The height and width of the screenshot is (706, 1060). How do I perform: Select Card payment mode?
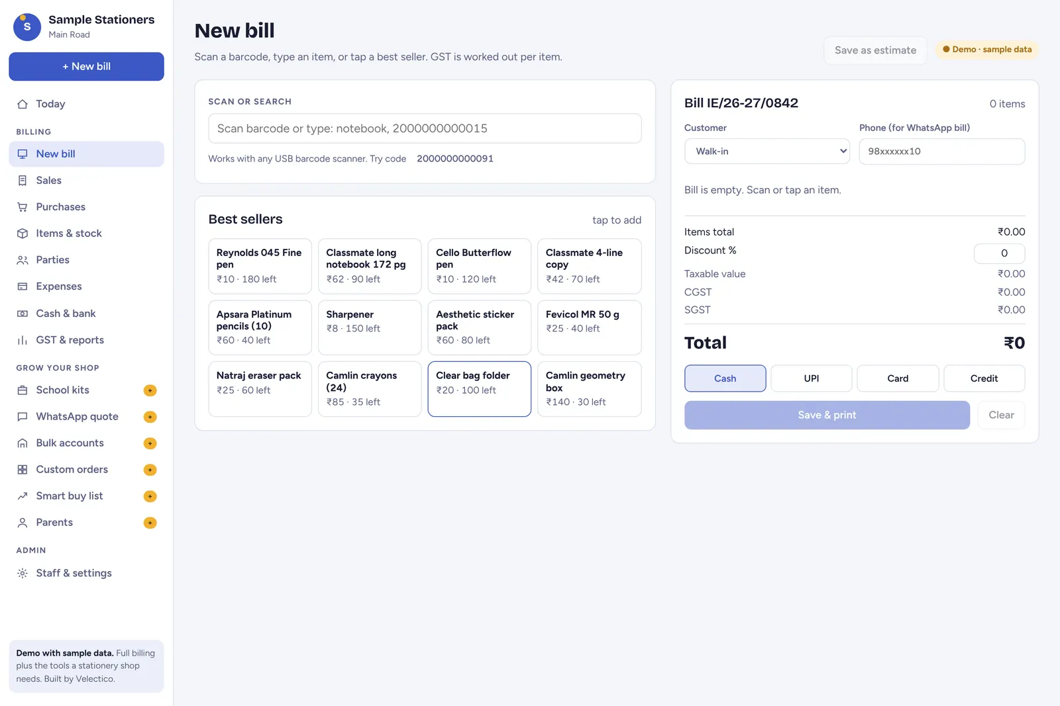point(898,378)
